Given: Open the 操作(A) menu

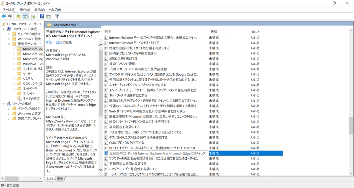Looking at the screenshot, I should pyautogui.click(x=25, y=10).
